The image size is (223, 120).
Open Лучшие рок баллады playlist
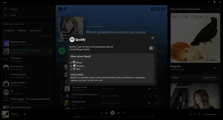pos(27,107)
